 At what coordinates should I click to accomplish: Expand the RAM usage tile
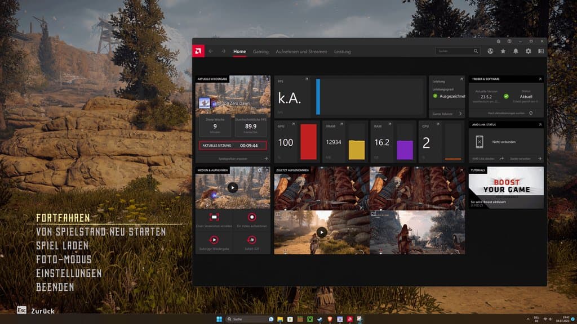[x=390, y=124]
